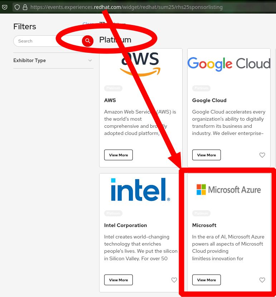Viewport: 276px width, 297px height.
Task: Click the padlock site security icon
Action: point(25,7)
